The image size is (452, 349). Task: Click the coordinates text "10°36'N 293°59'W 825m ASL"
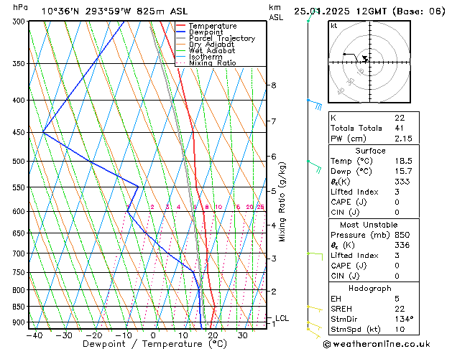click(114, 11)
